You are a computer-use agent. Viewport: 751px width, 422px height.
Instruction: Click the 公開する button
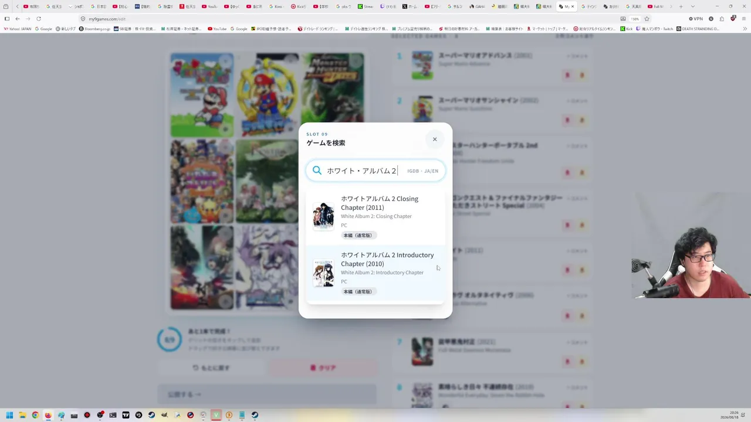[267, 394]
